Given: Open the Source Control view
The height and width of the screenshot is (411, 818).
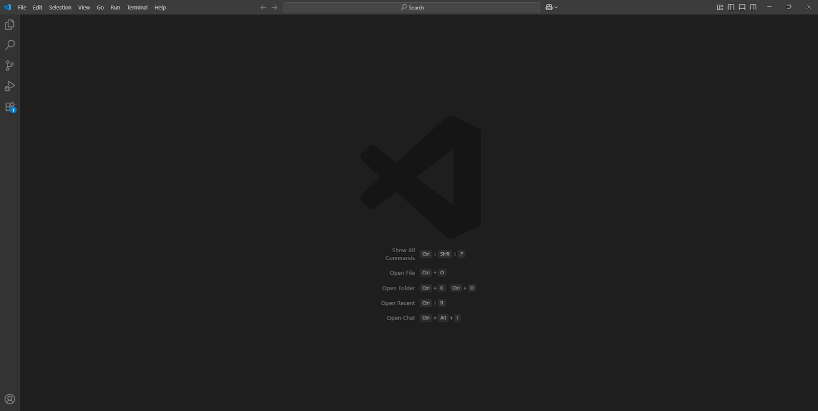Looking at the screenshot, I should 10,65.
